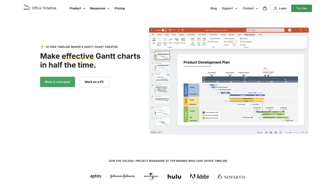Select the Office Timeline ribbon tab
333x187 pixels.
249,35
